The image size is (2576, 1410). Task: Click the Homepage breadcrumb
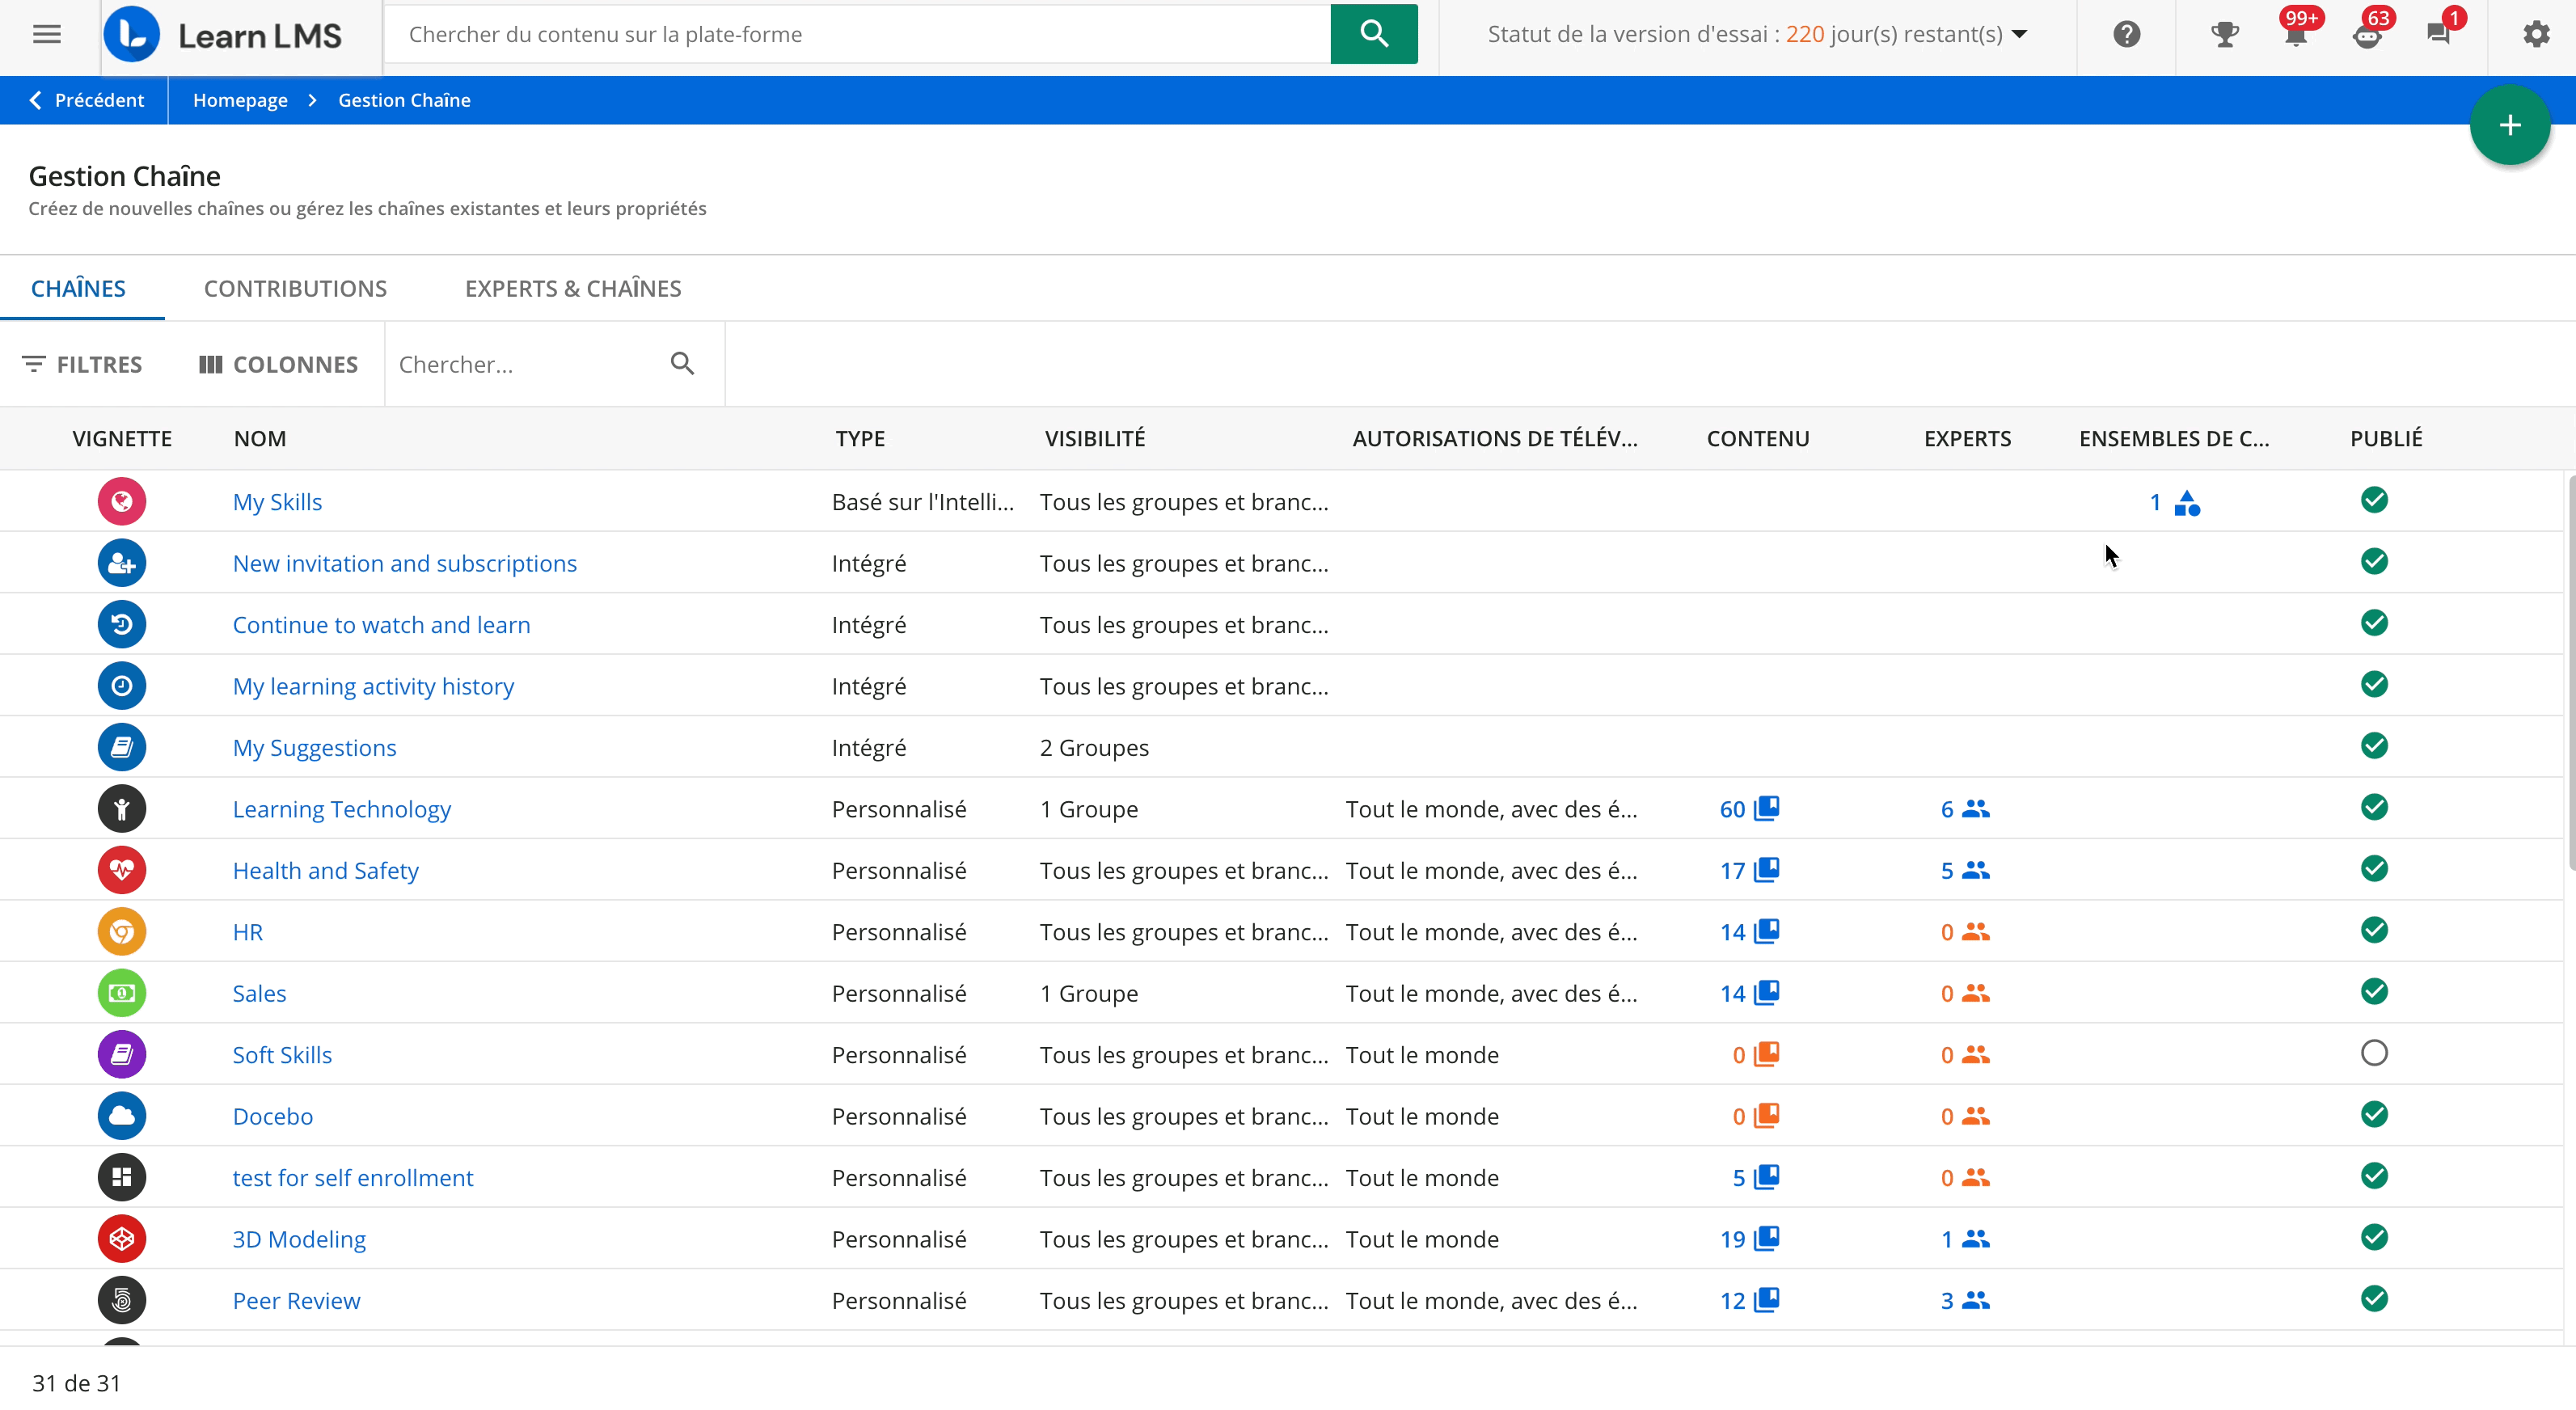[240, 100]
